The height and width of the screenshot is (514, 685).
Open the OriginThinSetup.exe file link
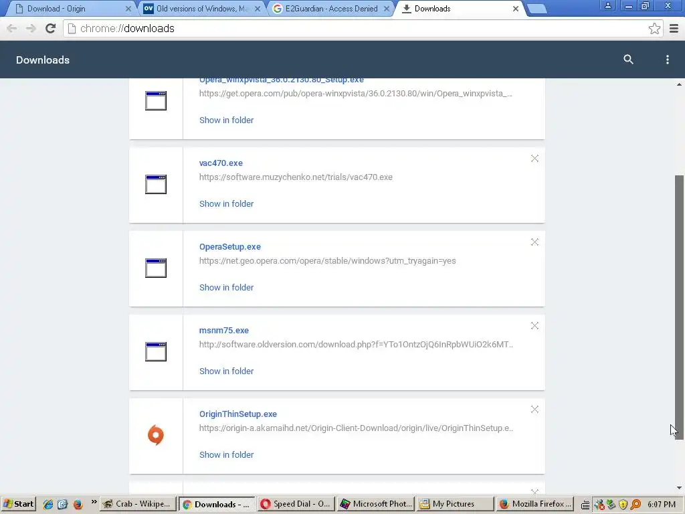click(x=237, y=414)
